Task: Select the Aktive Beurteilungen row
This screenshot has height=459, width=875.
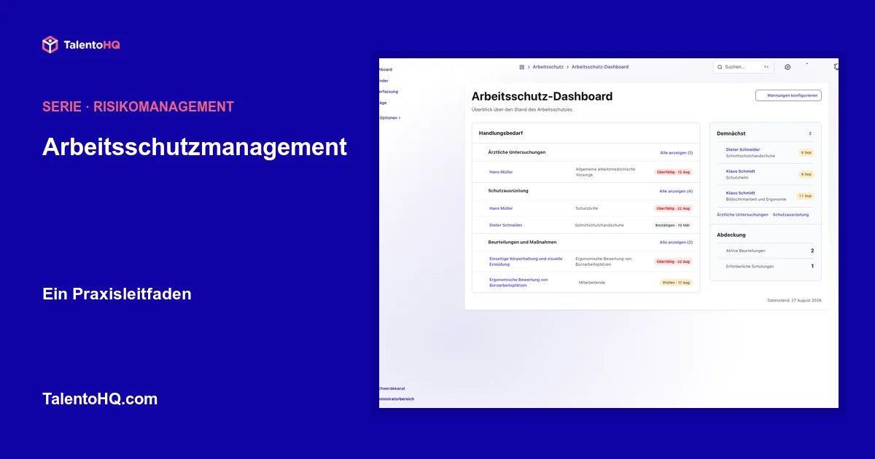Action: pyautogui.click(x=766, y=251)
